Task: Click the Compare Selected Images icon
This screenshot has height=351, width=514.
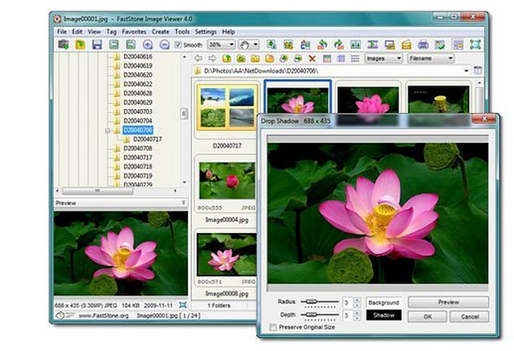Action: tap(356, 45)
